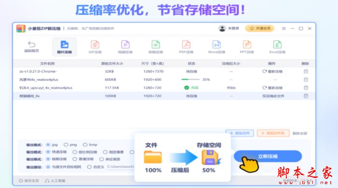This screenshot has height=188, width=338.
Task: Choose the 指定像素 specified pixels option
Action: pyautogui.click(x=105, y=152)
